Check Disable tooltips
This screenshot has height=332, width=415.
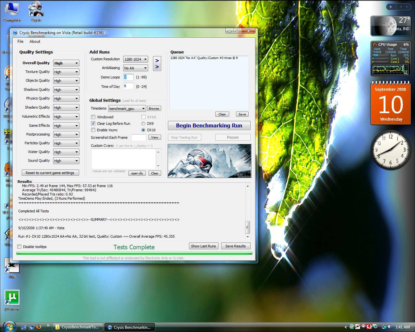19,247
